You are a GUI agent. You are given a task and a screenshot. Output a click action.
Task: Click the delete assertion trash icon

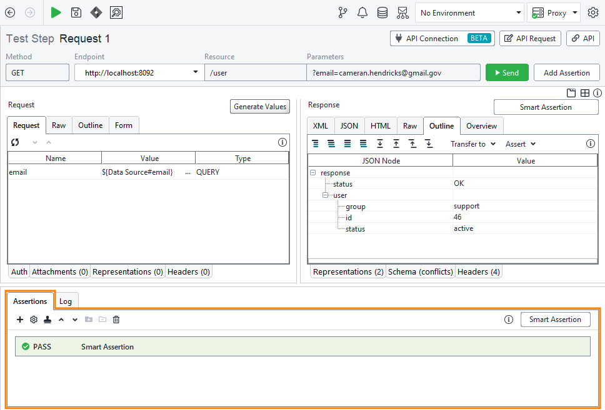point(116,320)
